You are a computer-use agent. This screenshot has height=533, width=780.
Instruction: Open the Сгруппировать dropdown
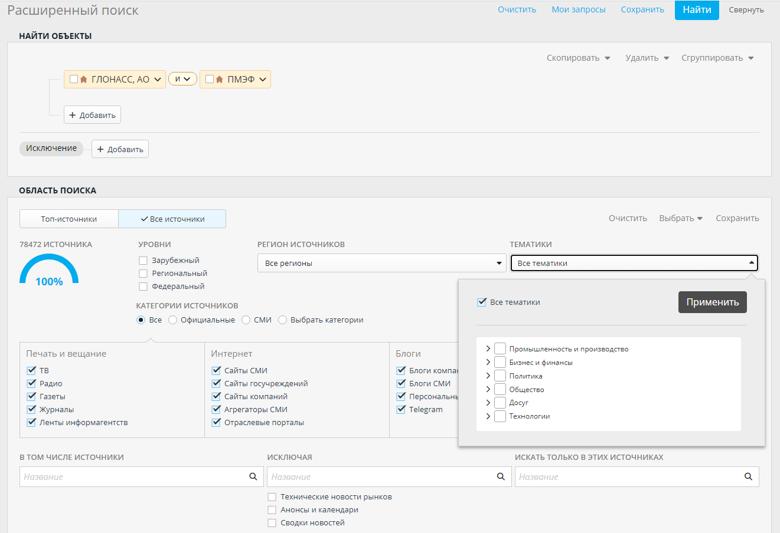717,58
